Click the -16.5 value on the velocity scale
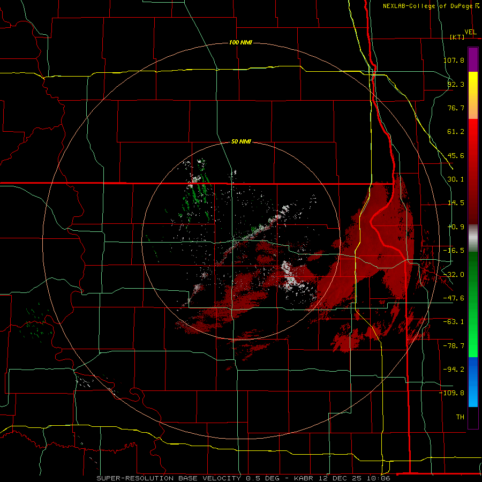The height and width of the screenshot is (482, 482). 454,250
